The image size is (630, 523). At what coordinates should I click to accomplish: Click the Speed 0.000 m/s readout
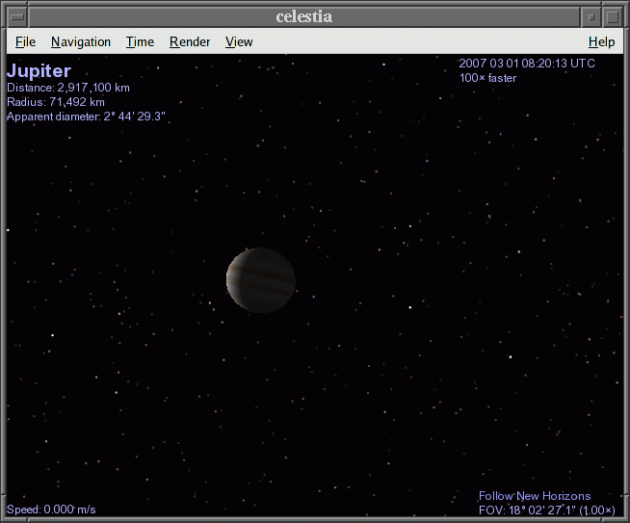tap(51, 510)
